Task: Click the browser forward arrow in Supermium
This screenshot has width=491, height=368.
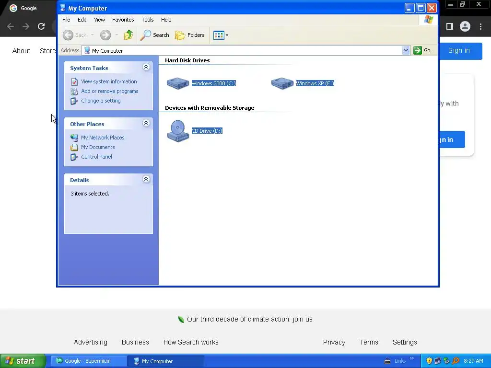Action: [26, 26]
